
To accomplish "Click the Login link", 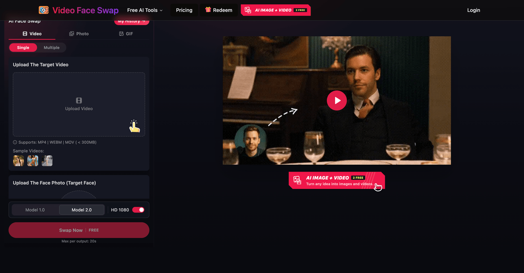I will point(474,10).
